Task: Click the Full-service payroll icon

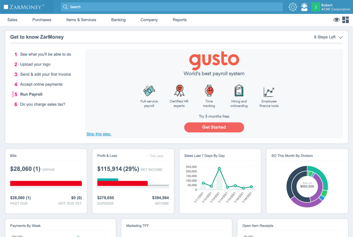Action: click(x=149, y=90)
